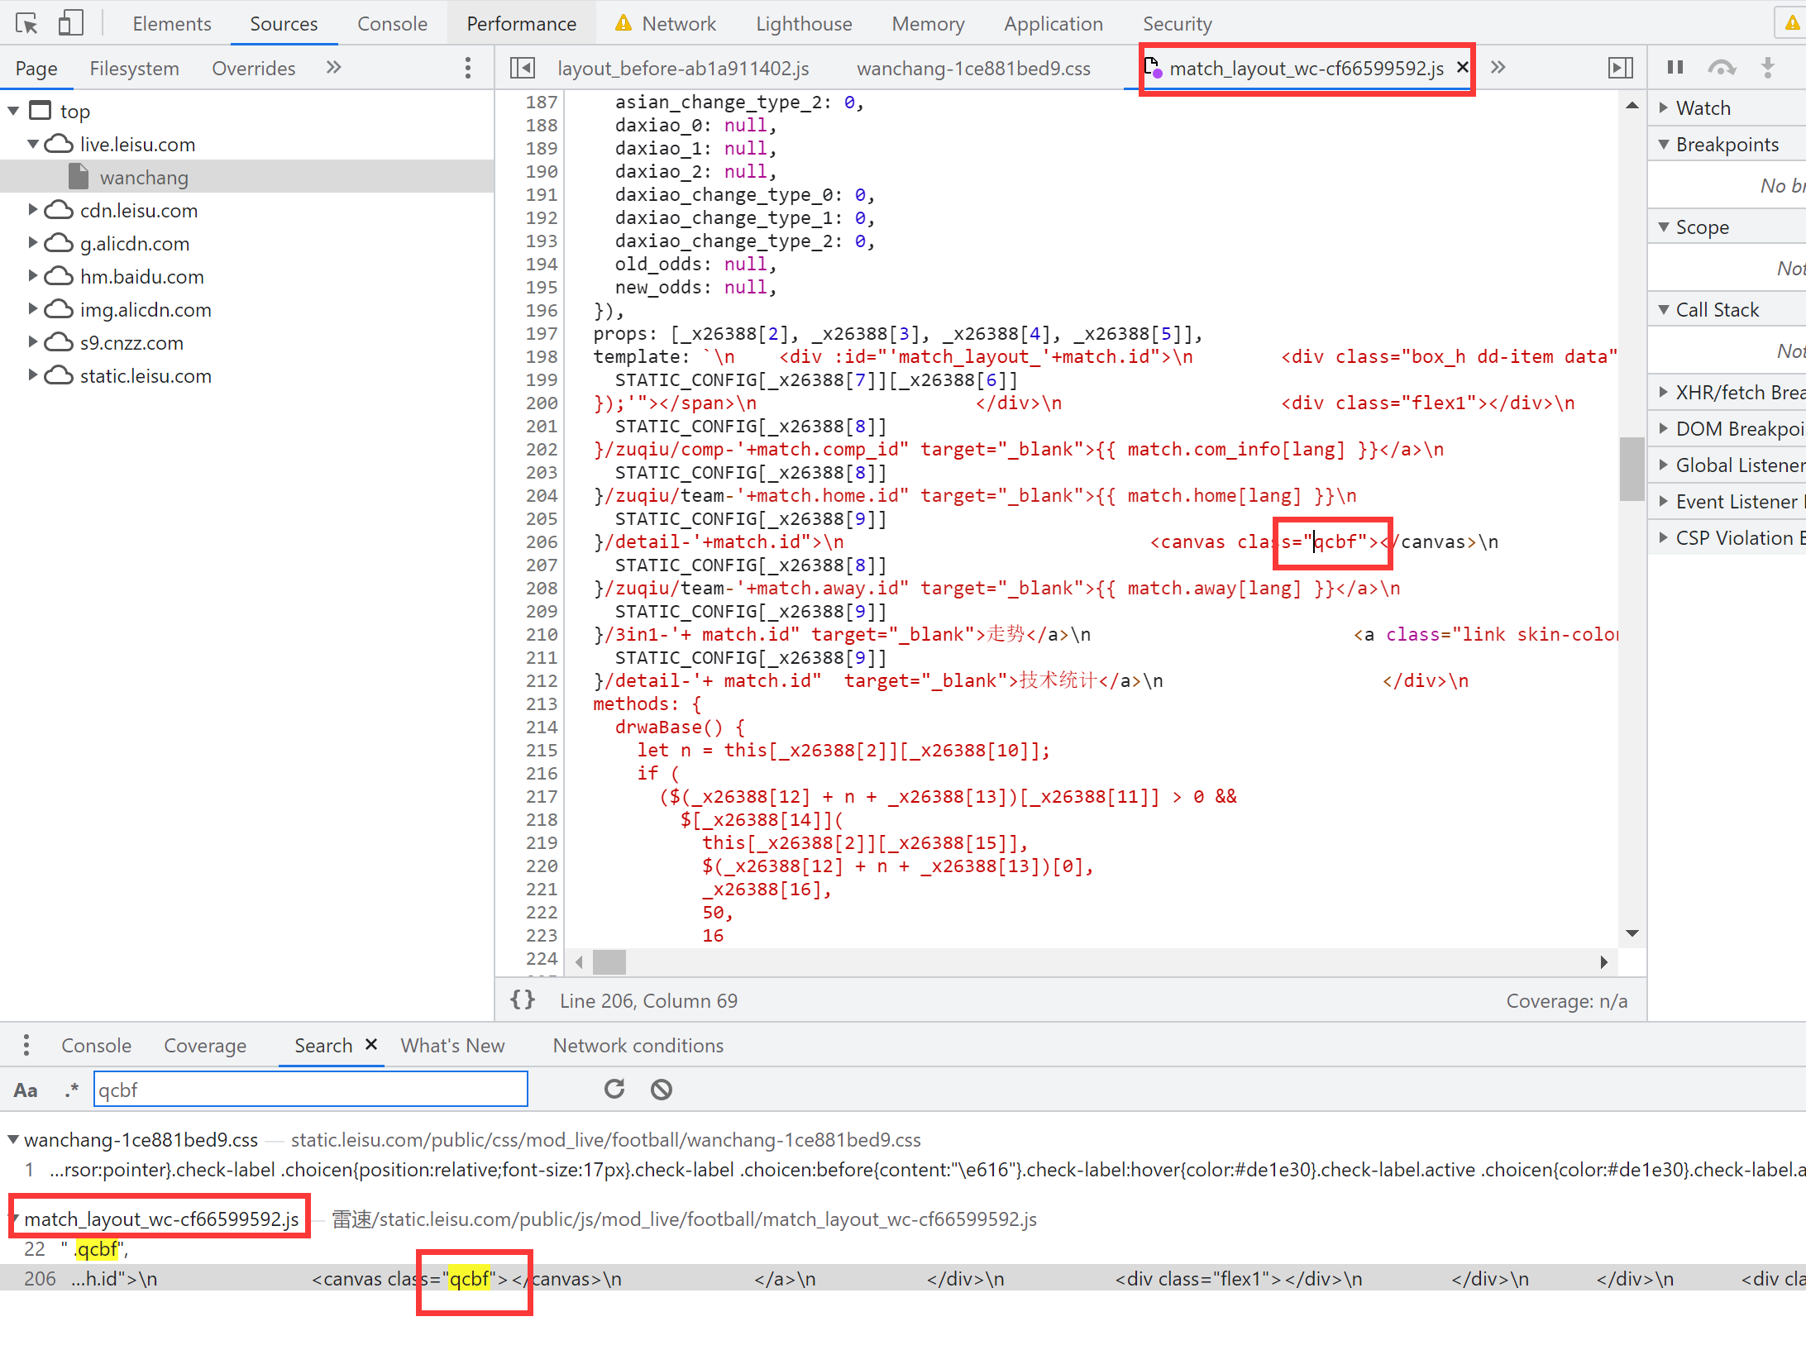Viewport: 1806px width, 1350px height.
Task: Switch to layout_before-ab1a911402.js file tab
Action: (x=683, y=68)
